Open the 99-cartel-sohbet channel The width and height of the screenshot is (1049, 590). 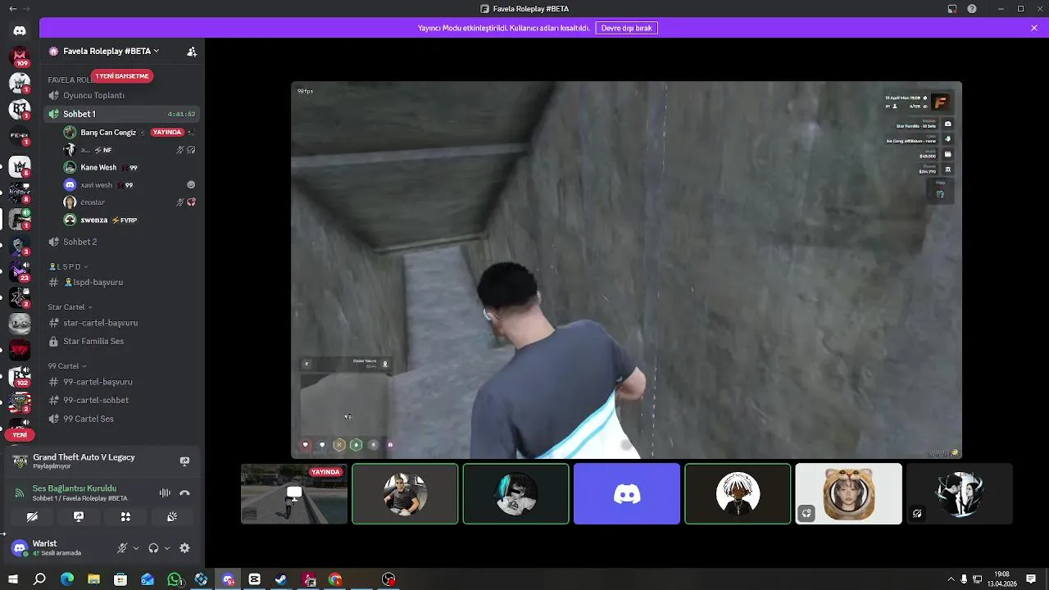pyautogui.click(x=123, y=400)
